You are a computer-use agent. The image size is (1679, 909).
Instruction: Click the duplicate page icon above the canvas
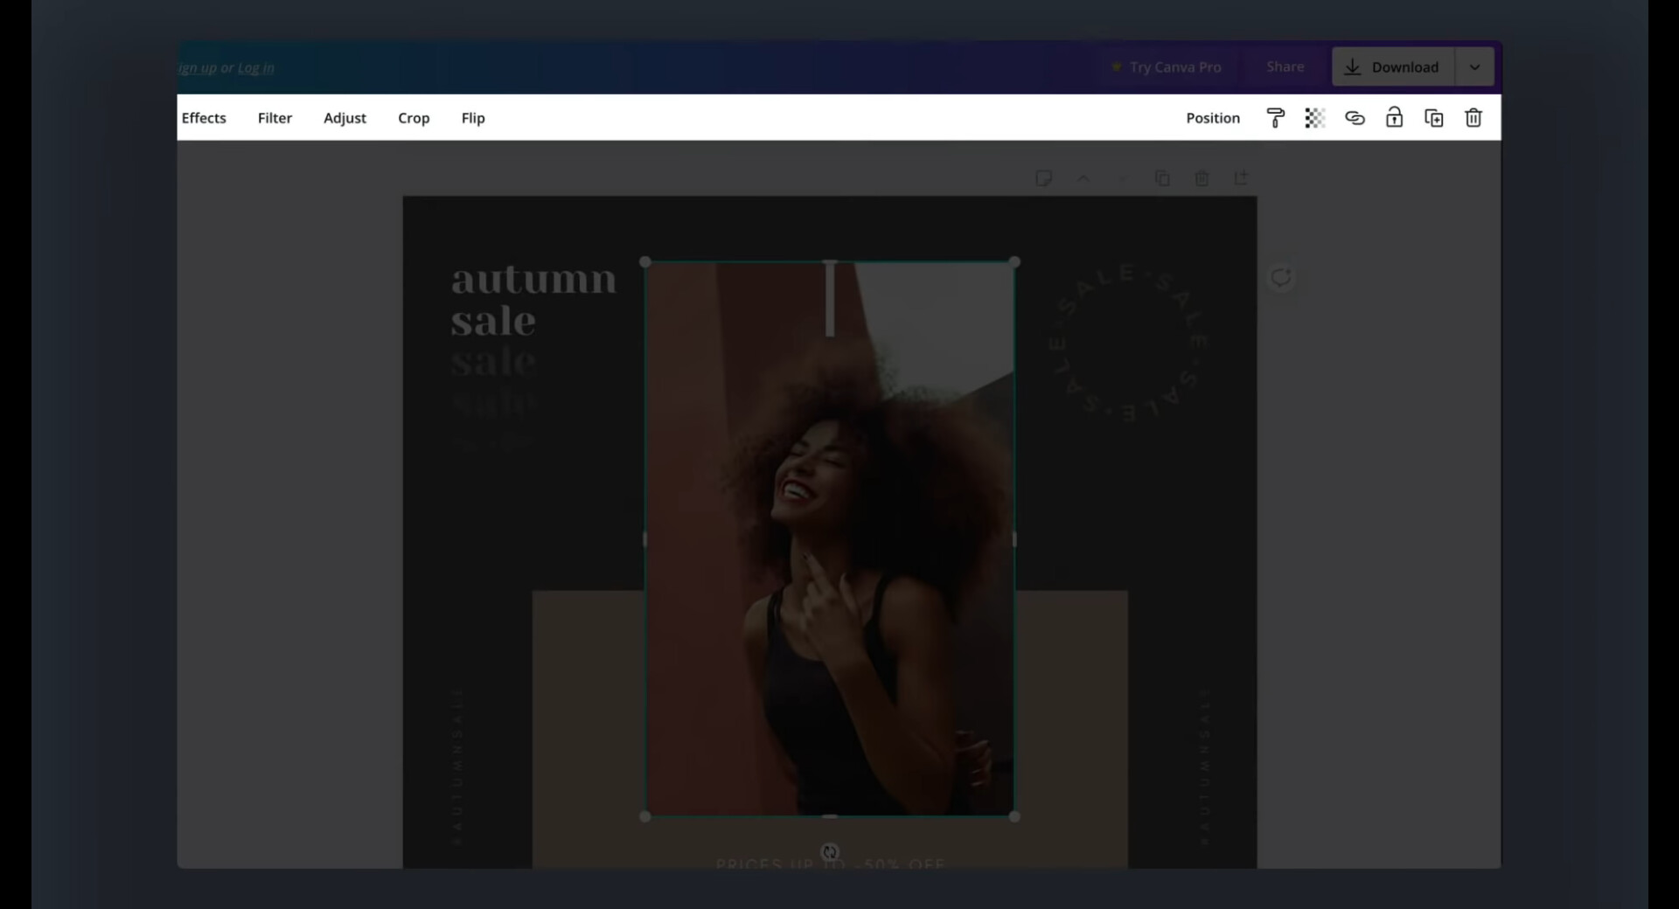[1162, 178]
